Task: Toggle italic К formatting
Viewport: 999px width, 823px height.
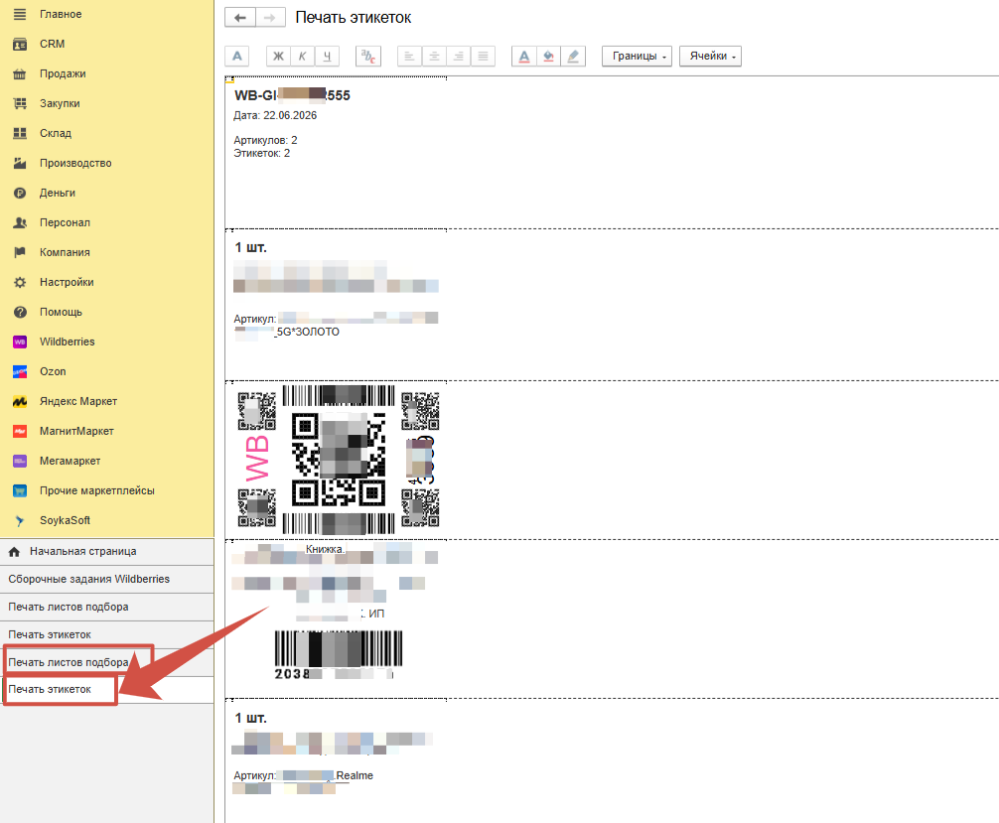Action: tap(303, 56)
